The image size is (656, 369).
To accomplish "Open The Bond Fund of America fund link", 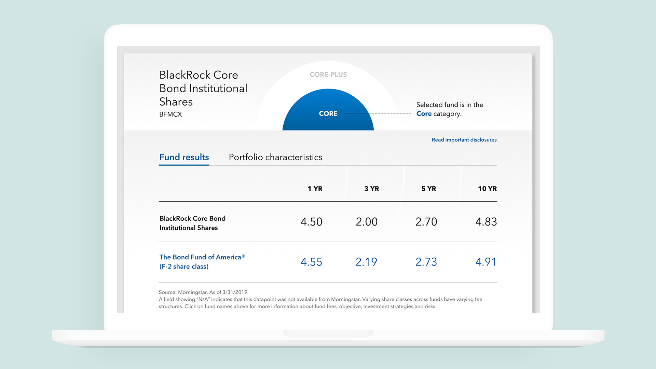I will tap(202, 262).
